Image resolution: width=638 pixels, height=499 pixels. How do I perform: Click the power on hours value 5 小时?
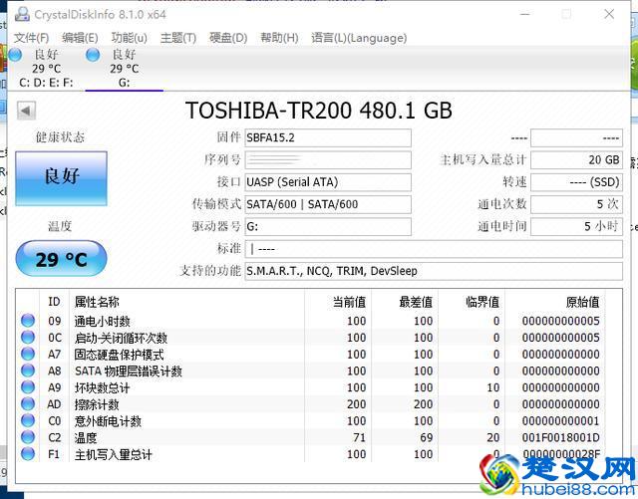point(576,226)
